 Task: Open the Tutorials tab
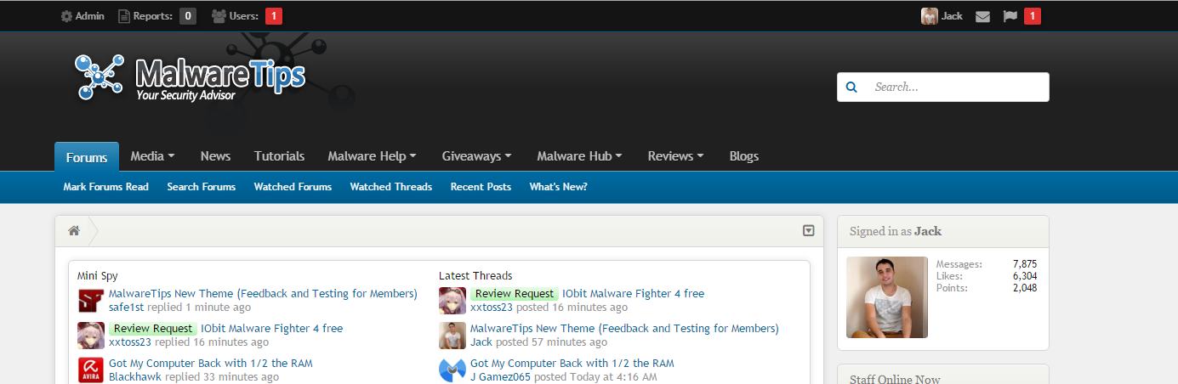279,156
